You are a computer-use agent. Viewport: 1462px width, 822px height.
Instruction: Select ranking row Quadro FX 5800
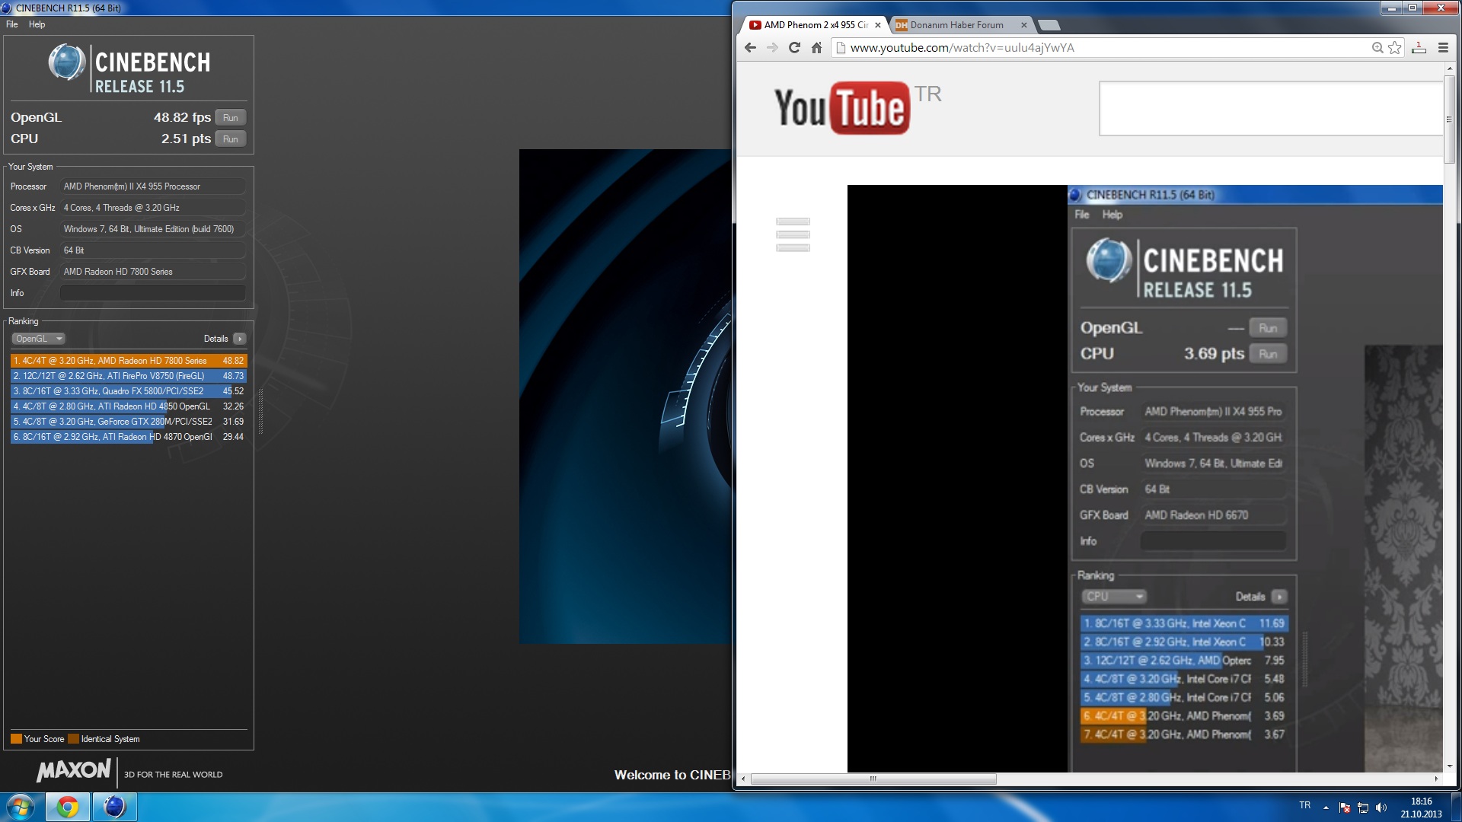(129, 391)
